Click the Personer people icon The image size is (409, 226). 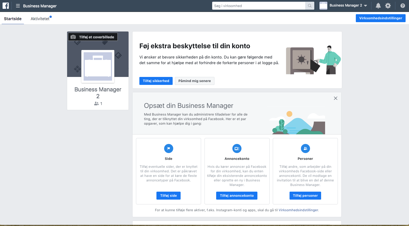coord(305,148)
